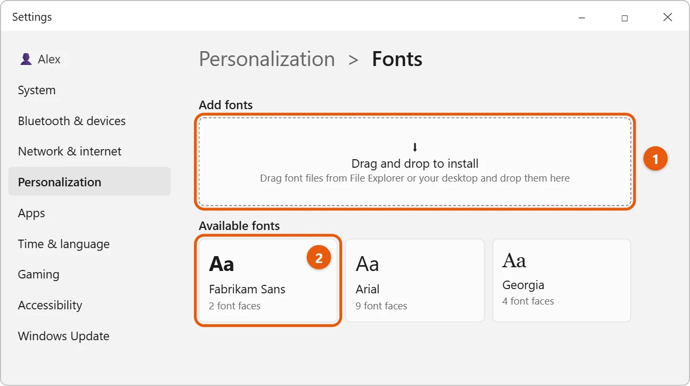This screenshot has width=690, height=386.
Task: Select Personalization in the sidebar
Action: pos(90,182)
